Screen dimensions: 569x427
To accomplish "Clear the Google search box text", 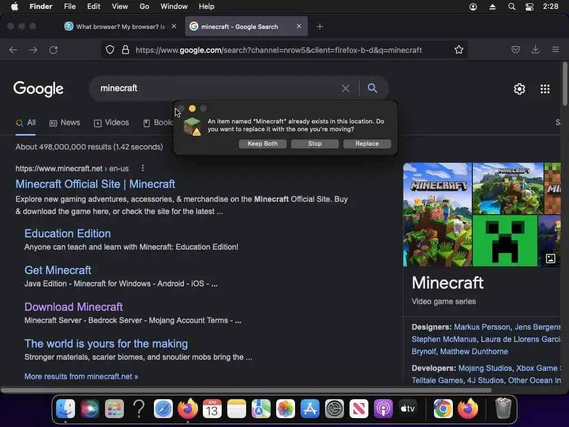I will [346, 88].
